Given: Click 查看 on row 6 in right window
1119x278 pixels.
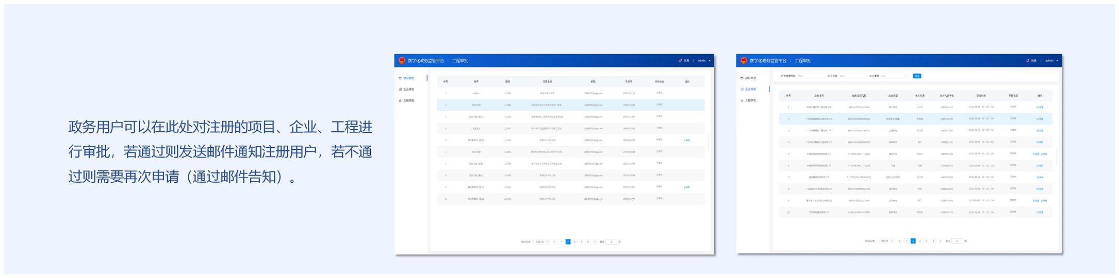Looking at the screenshot, I should pos(1040,166).
